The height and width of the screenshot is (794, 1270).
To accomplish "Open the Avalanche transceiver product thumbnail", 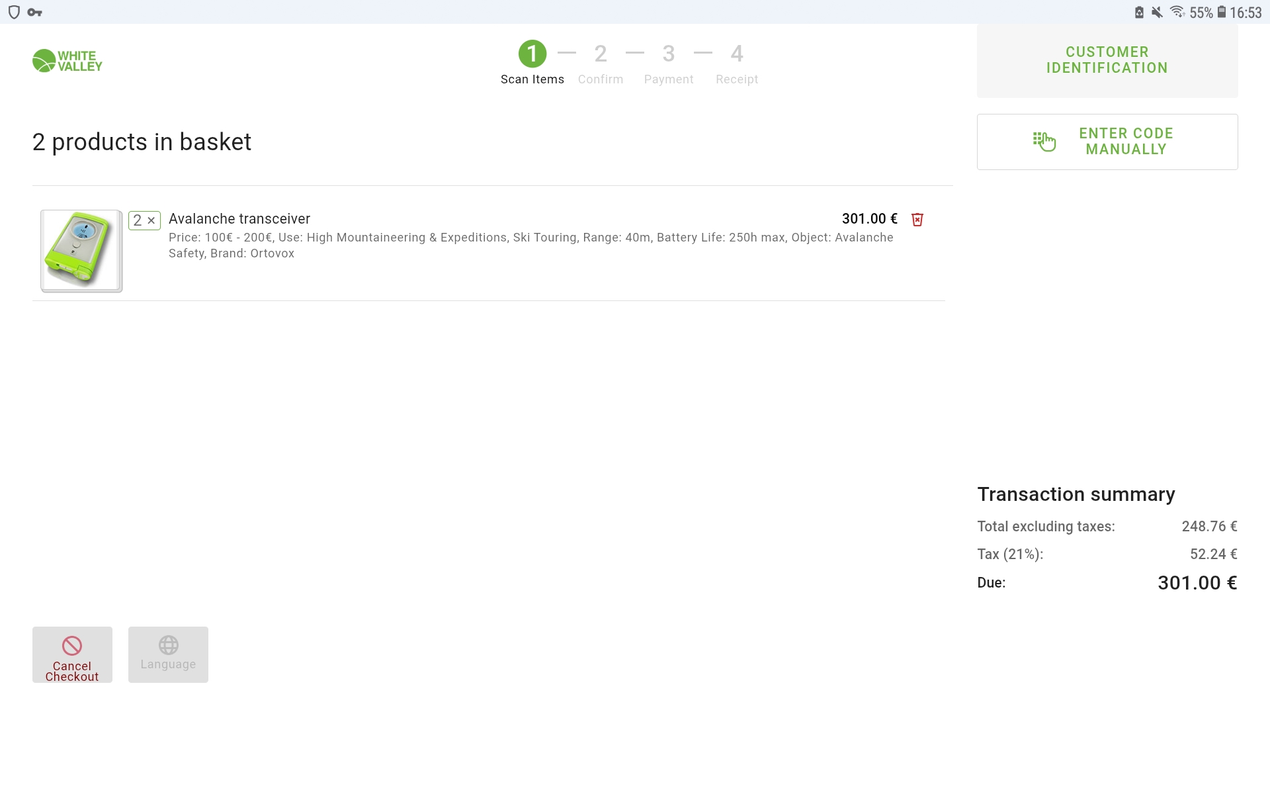I will click(81, 251).
